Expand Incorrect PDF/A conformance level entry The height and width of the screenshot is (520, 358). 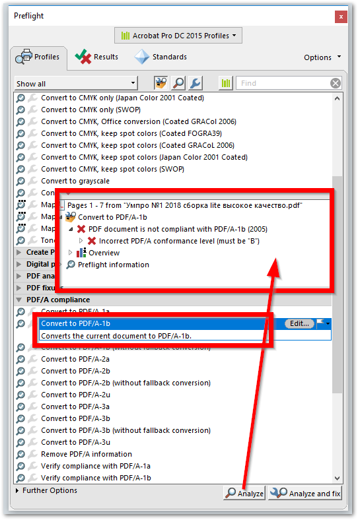pyautogui.click(x=81, y=241)
